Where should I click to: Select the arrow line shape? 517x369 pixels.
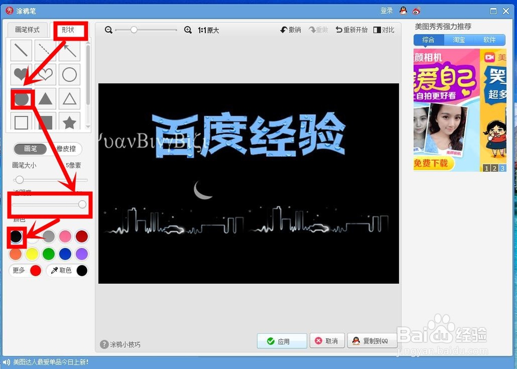(70, 51)
